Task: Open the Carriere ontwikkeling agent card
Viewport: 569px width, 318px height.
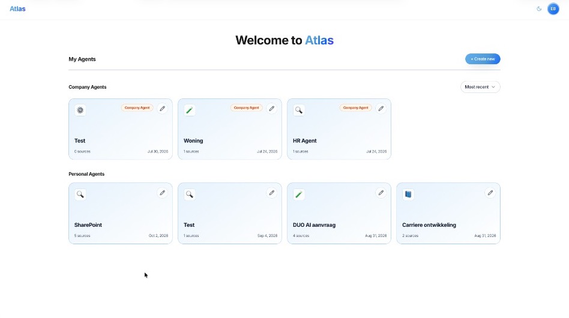Action: tap(448, 213)
